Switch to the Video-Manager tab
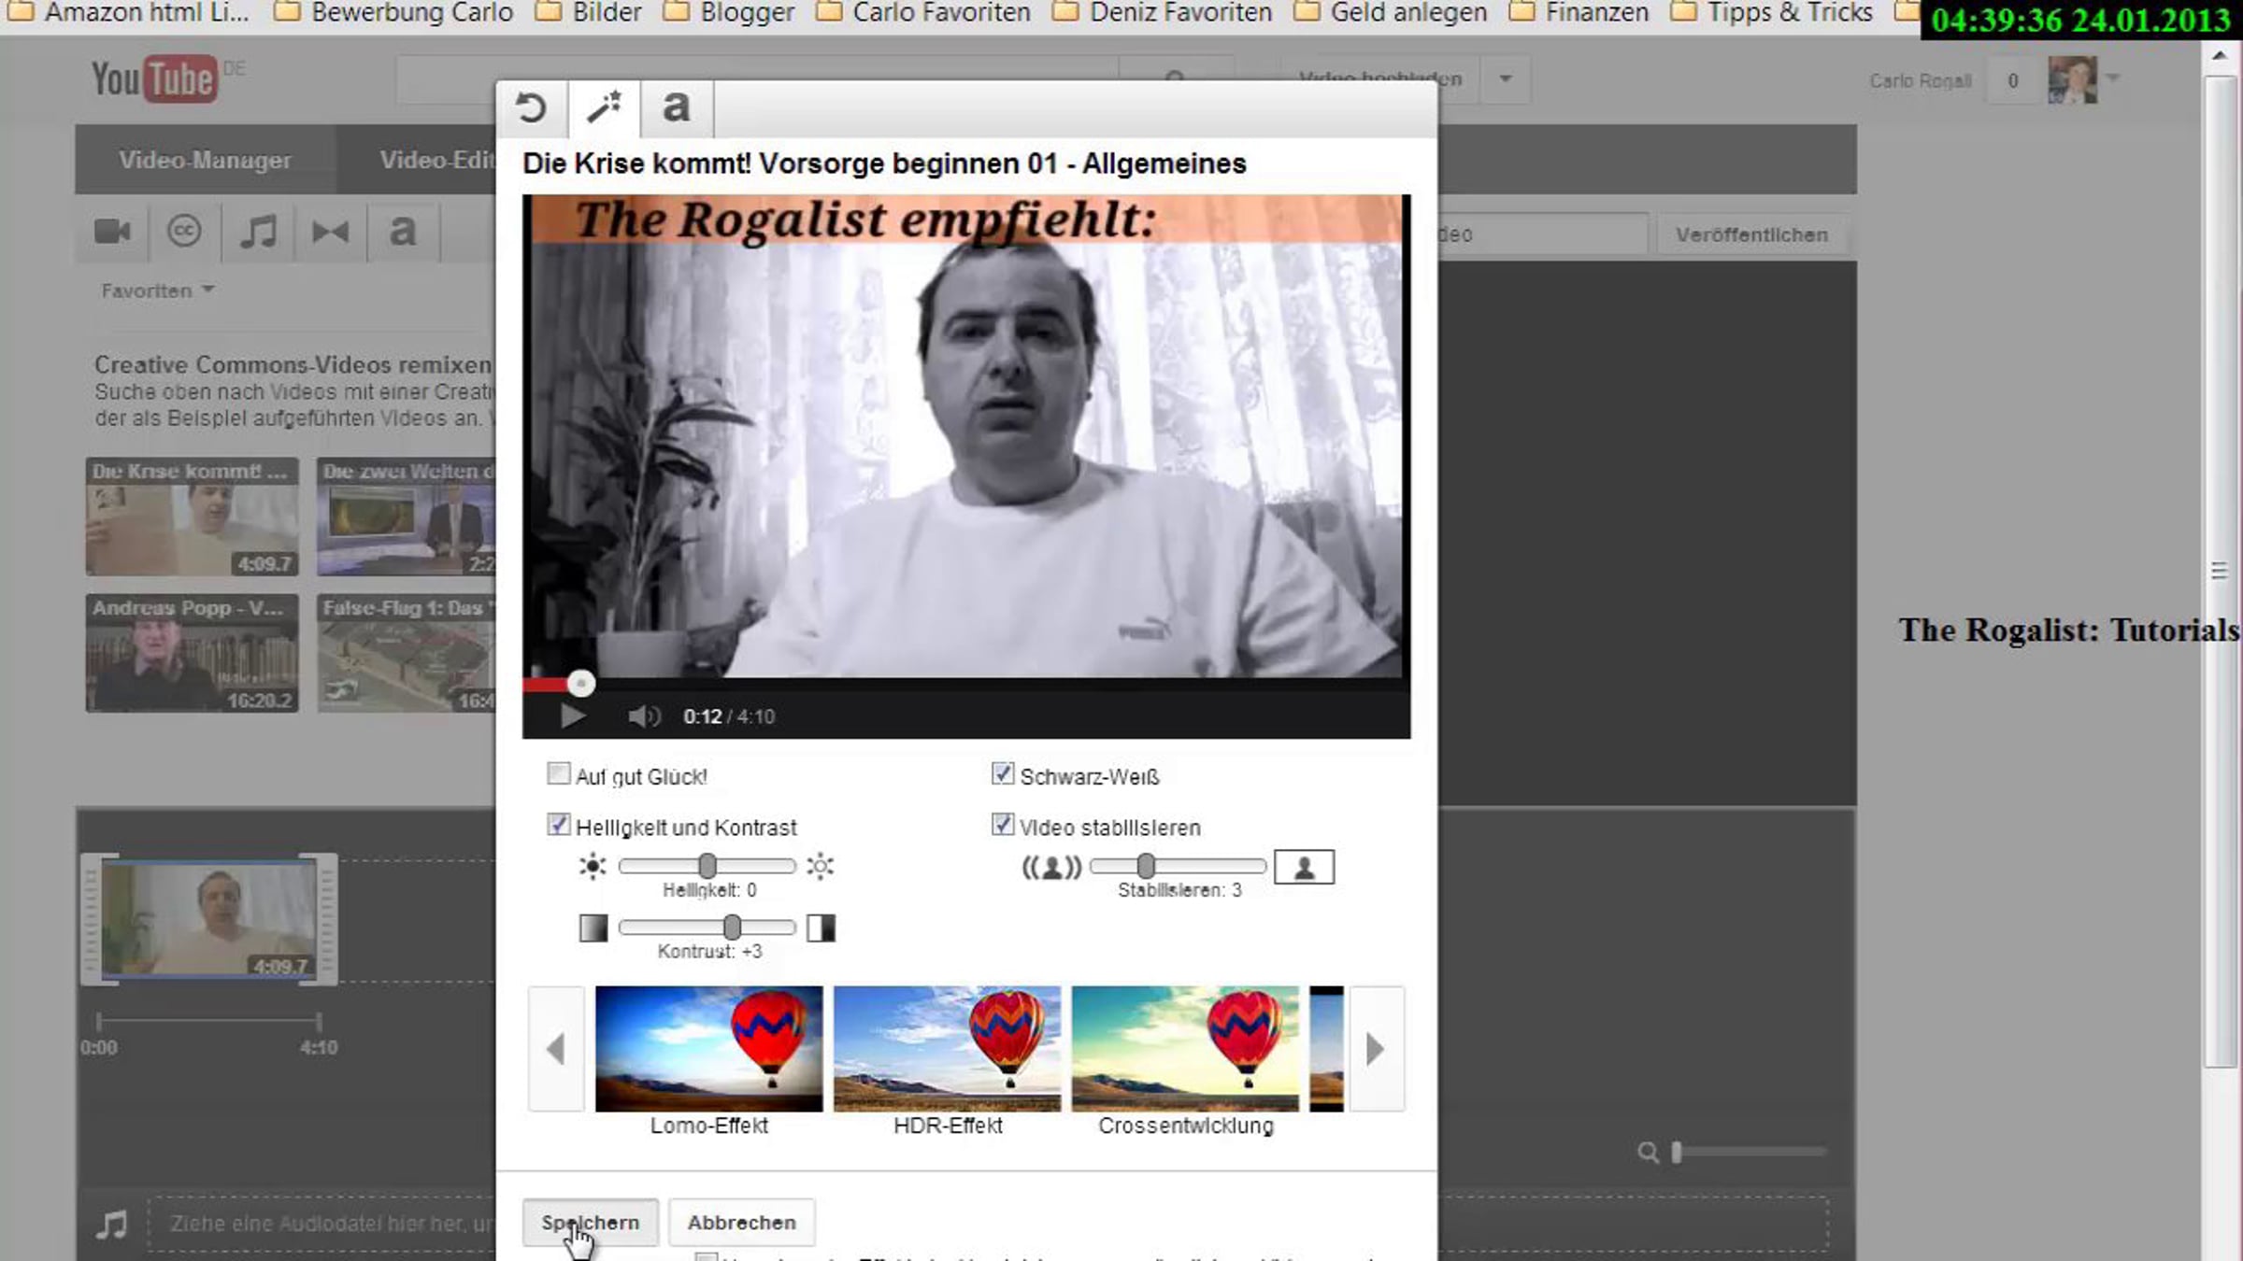Screen dimensions: 2243x1261 [x=205, y=160]
